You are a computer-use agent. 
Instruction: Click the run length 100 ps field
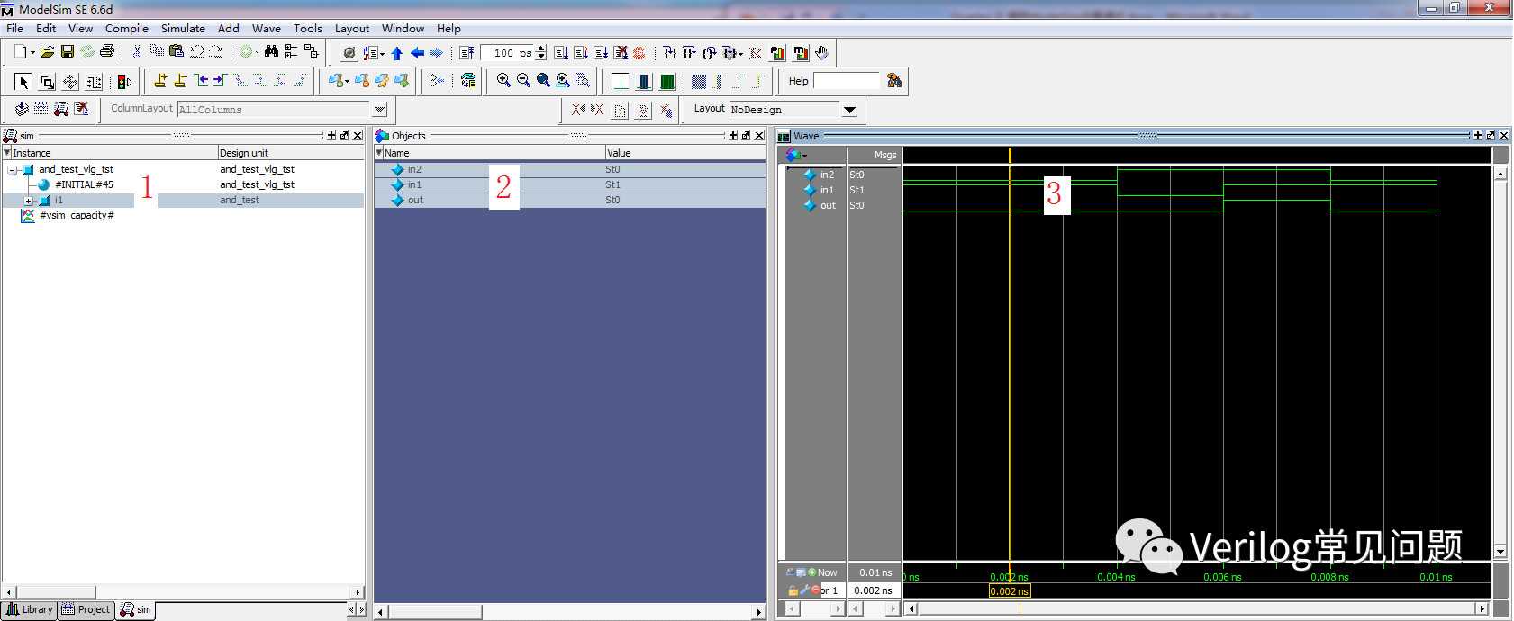coord(509,53)
